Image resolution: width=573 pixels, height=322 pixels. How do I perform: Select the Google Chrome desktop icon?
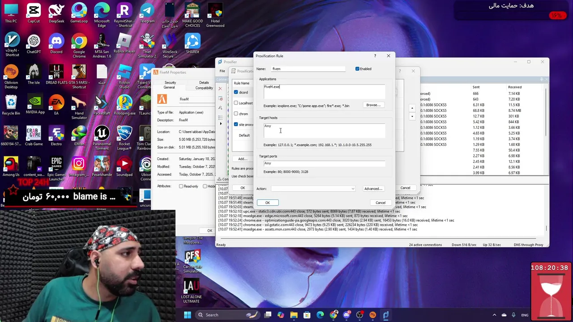(79, 46)
